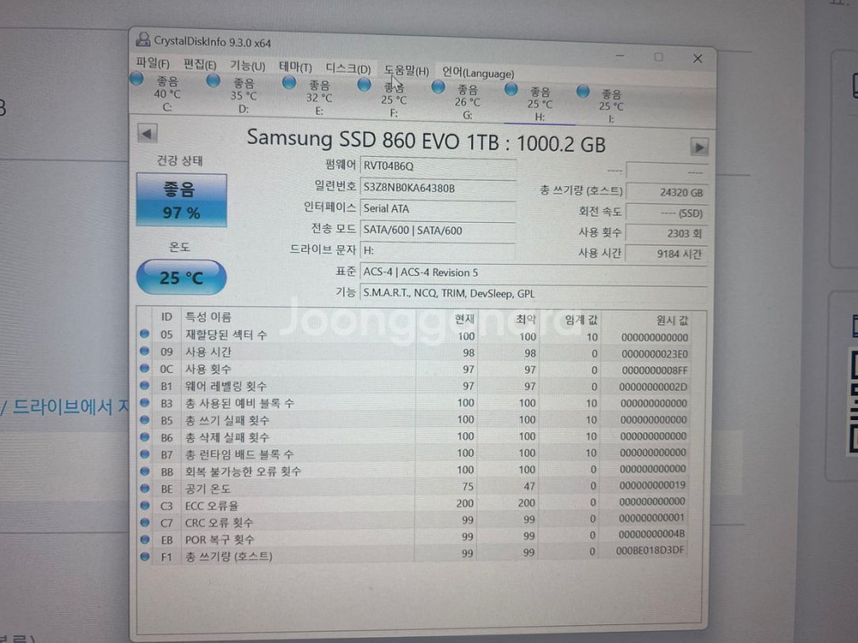
Task: Click status dot of row 0C 사용 횟수
Action: 144,368
